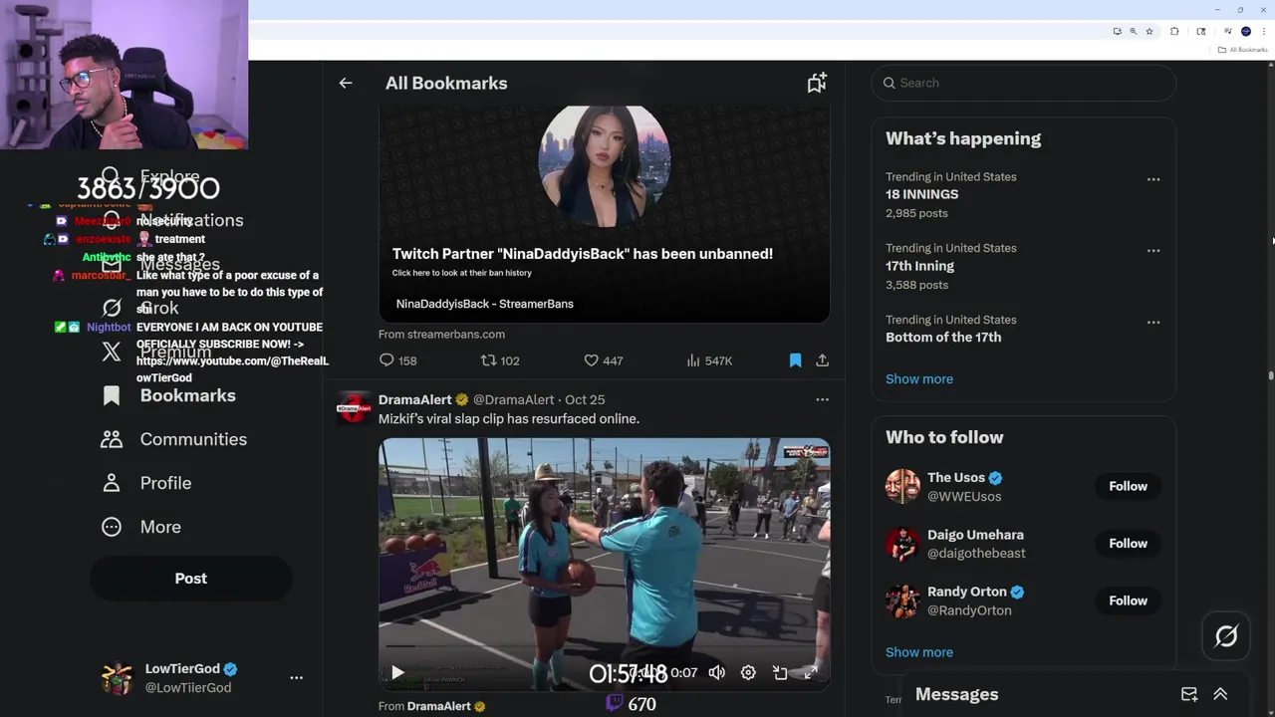Screen dimensions: 1275x717
Task: Open the 17th Inning trending topic
Action: pos(919,266)
